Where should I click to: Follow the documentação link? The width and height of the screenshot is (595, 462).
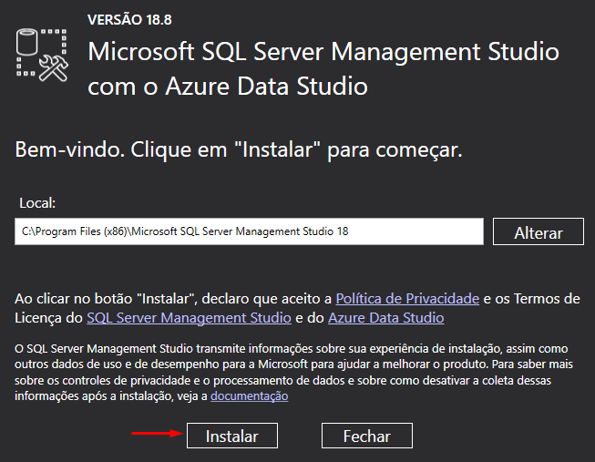(x=250, y=396)
